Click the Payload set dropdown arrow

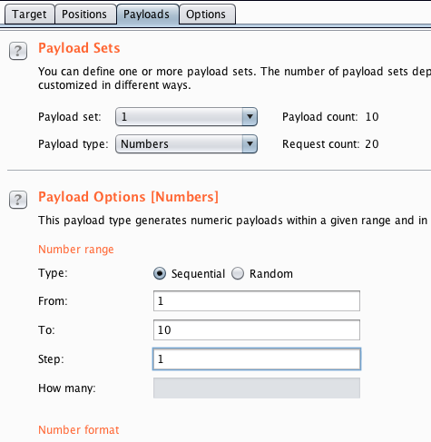tap(250, 117)
